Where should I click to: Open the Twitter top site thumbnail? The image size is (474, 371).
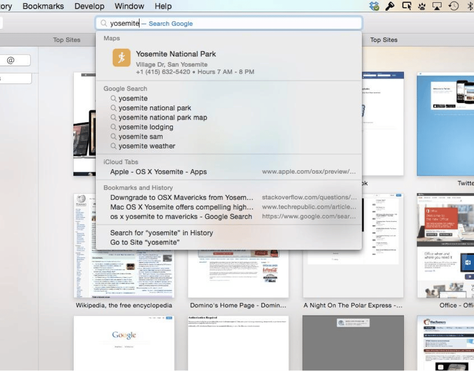445,124
